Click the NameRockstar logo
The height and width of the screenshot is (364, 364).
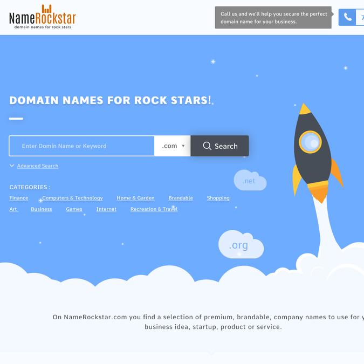pos(42,17)
